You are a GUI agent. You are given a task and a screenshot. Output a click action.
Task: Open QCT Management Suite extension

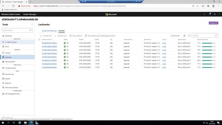pos(12,94)
